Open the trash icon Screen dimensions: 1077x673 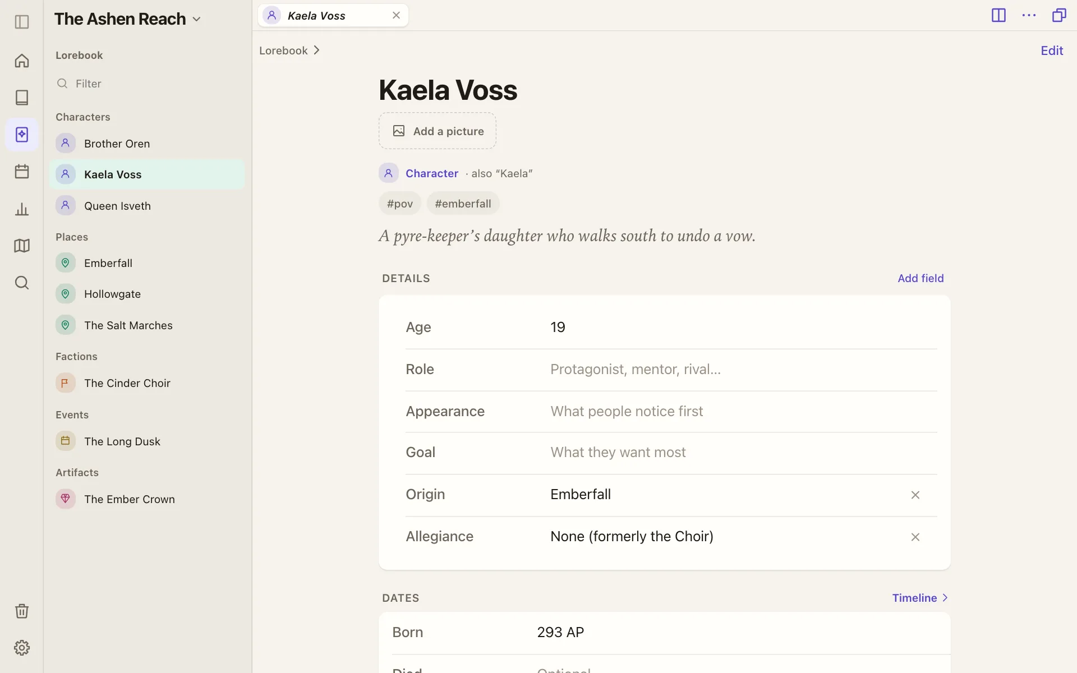[22, 611]
